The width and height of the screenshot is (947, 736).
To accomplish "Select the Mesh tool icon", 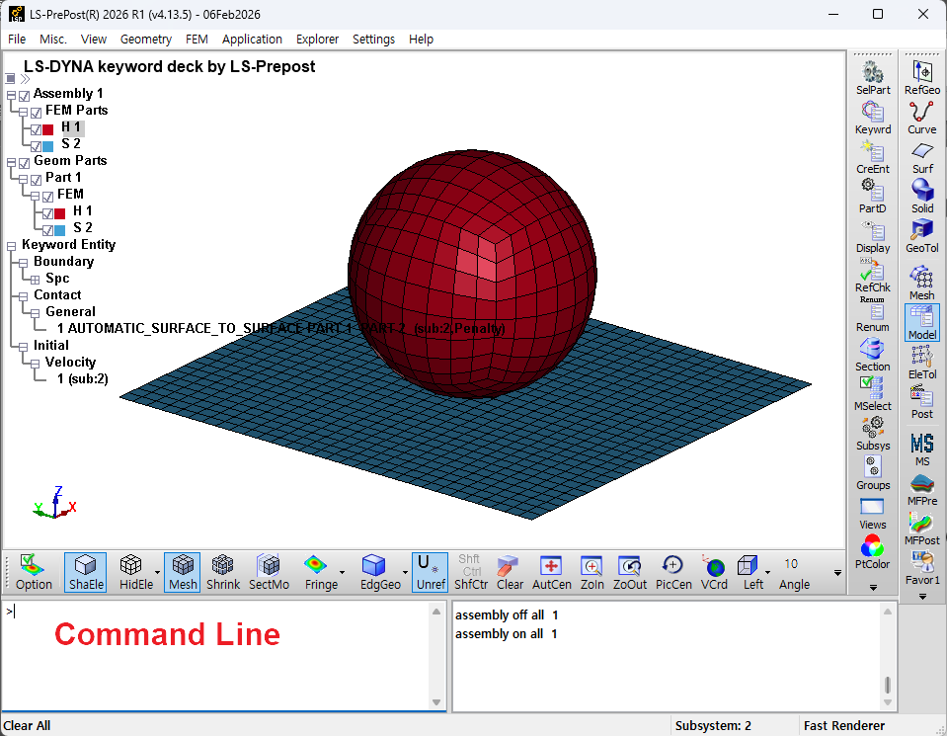I will click(921, 284).
